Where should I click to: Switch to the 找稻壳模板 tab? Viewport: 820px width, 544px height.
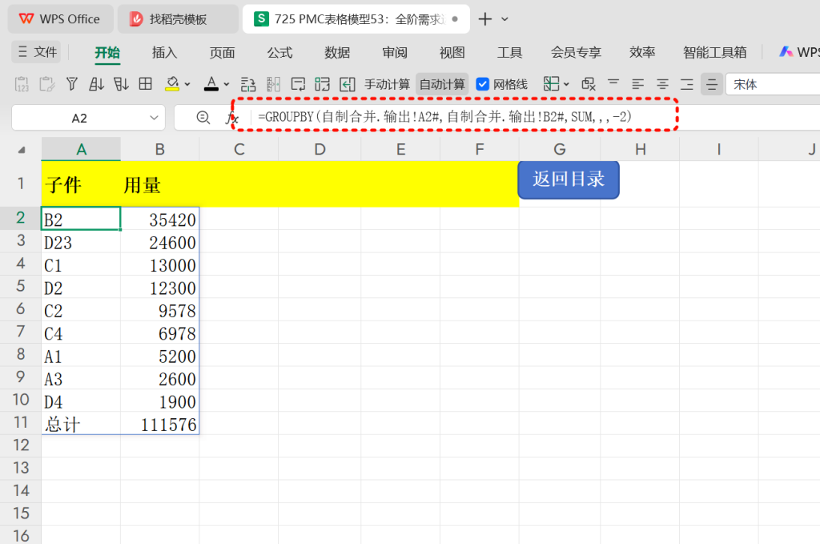click(178, 19)
